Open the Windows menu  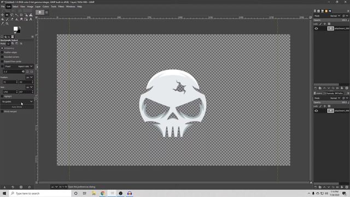(x=71, y=7)
